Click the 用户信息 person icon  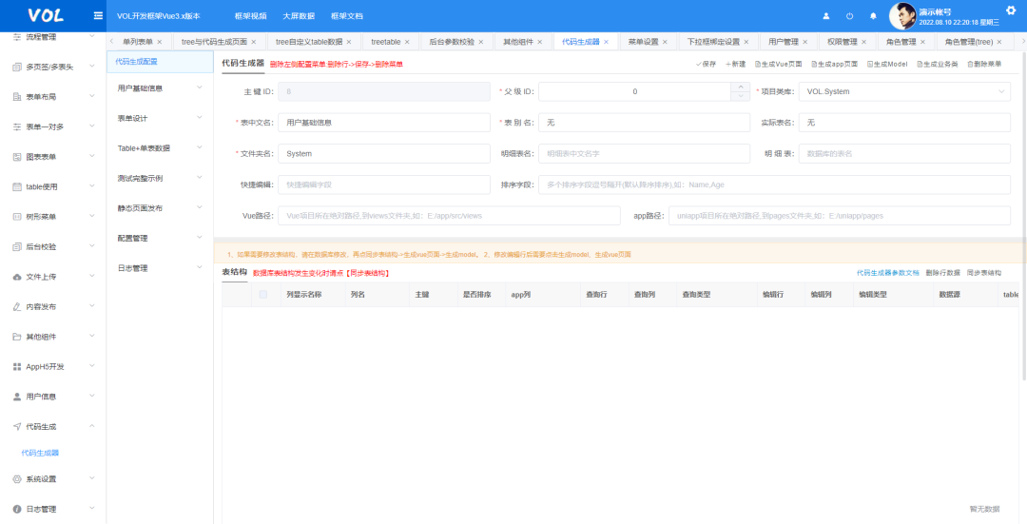(x=18, y=397)
